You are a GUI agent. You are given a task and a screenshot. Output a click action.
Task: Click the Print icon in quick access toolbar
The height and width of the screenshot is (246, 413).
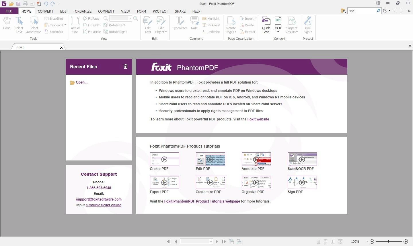click(x=25, y=4)
